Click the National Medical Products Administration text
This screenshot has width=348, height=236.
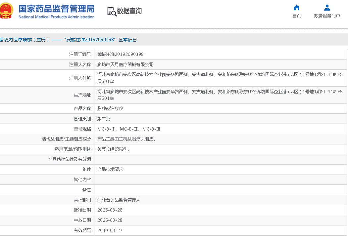tap(56, 17)
